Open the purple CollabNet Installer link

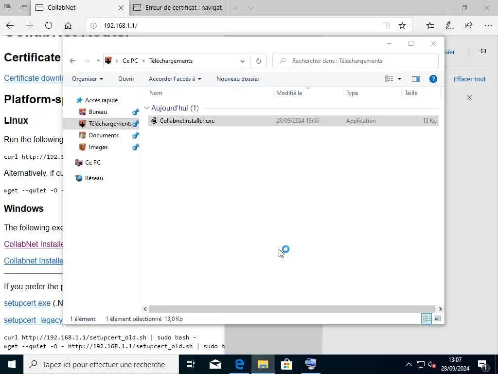point(34,244)
